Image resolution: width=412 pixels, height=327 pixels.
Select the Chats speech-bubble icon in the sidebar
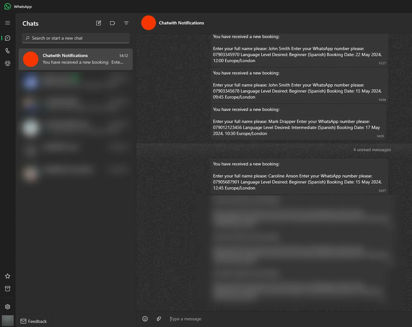tap(7, 38)
